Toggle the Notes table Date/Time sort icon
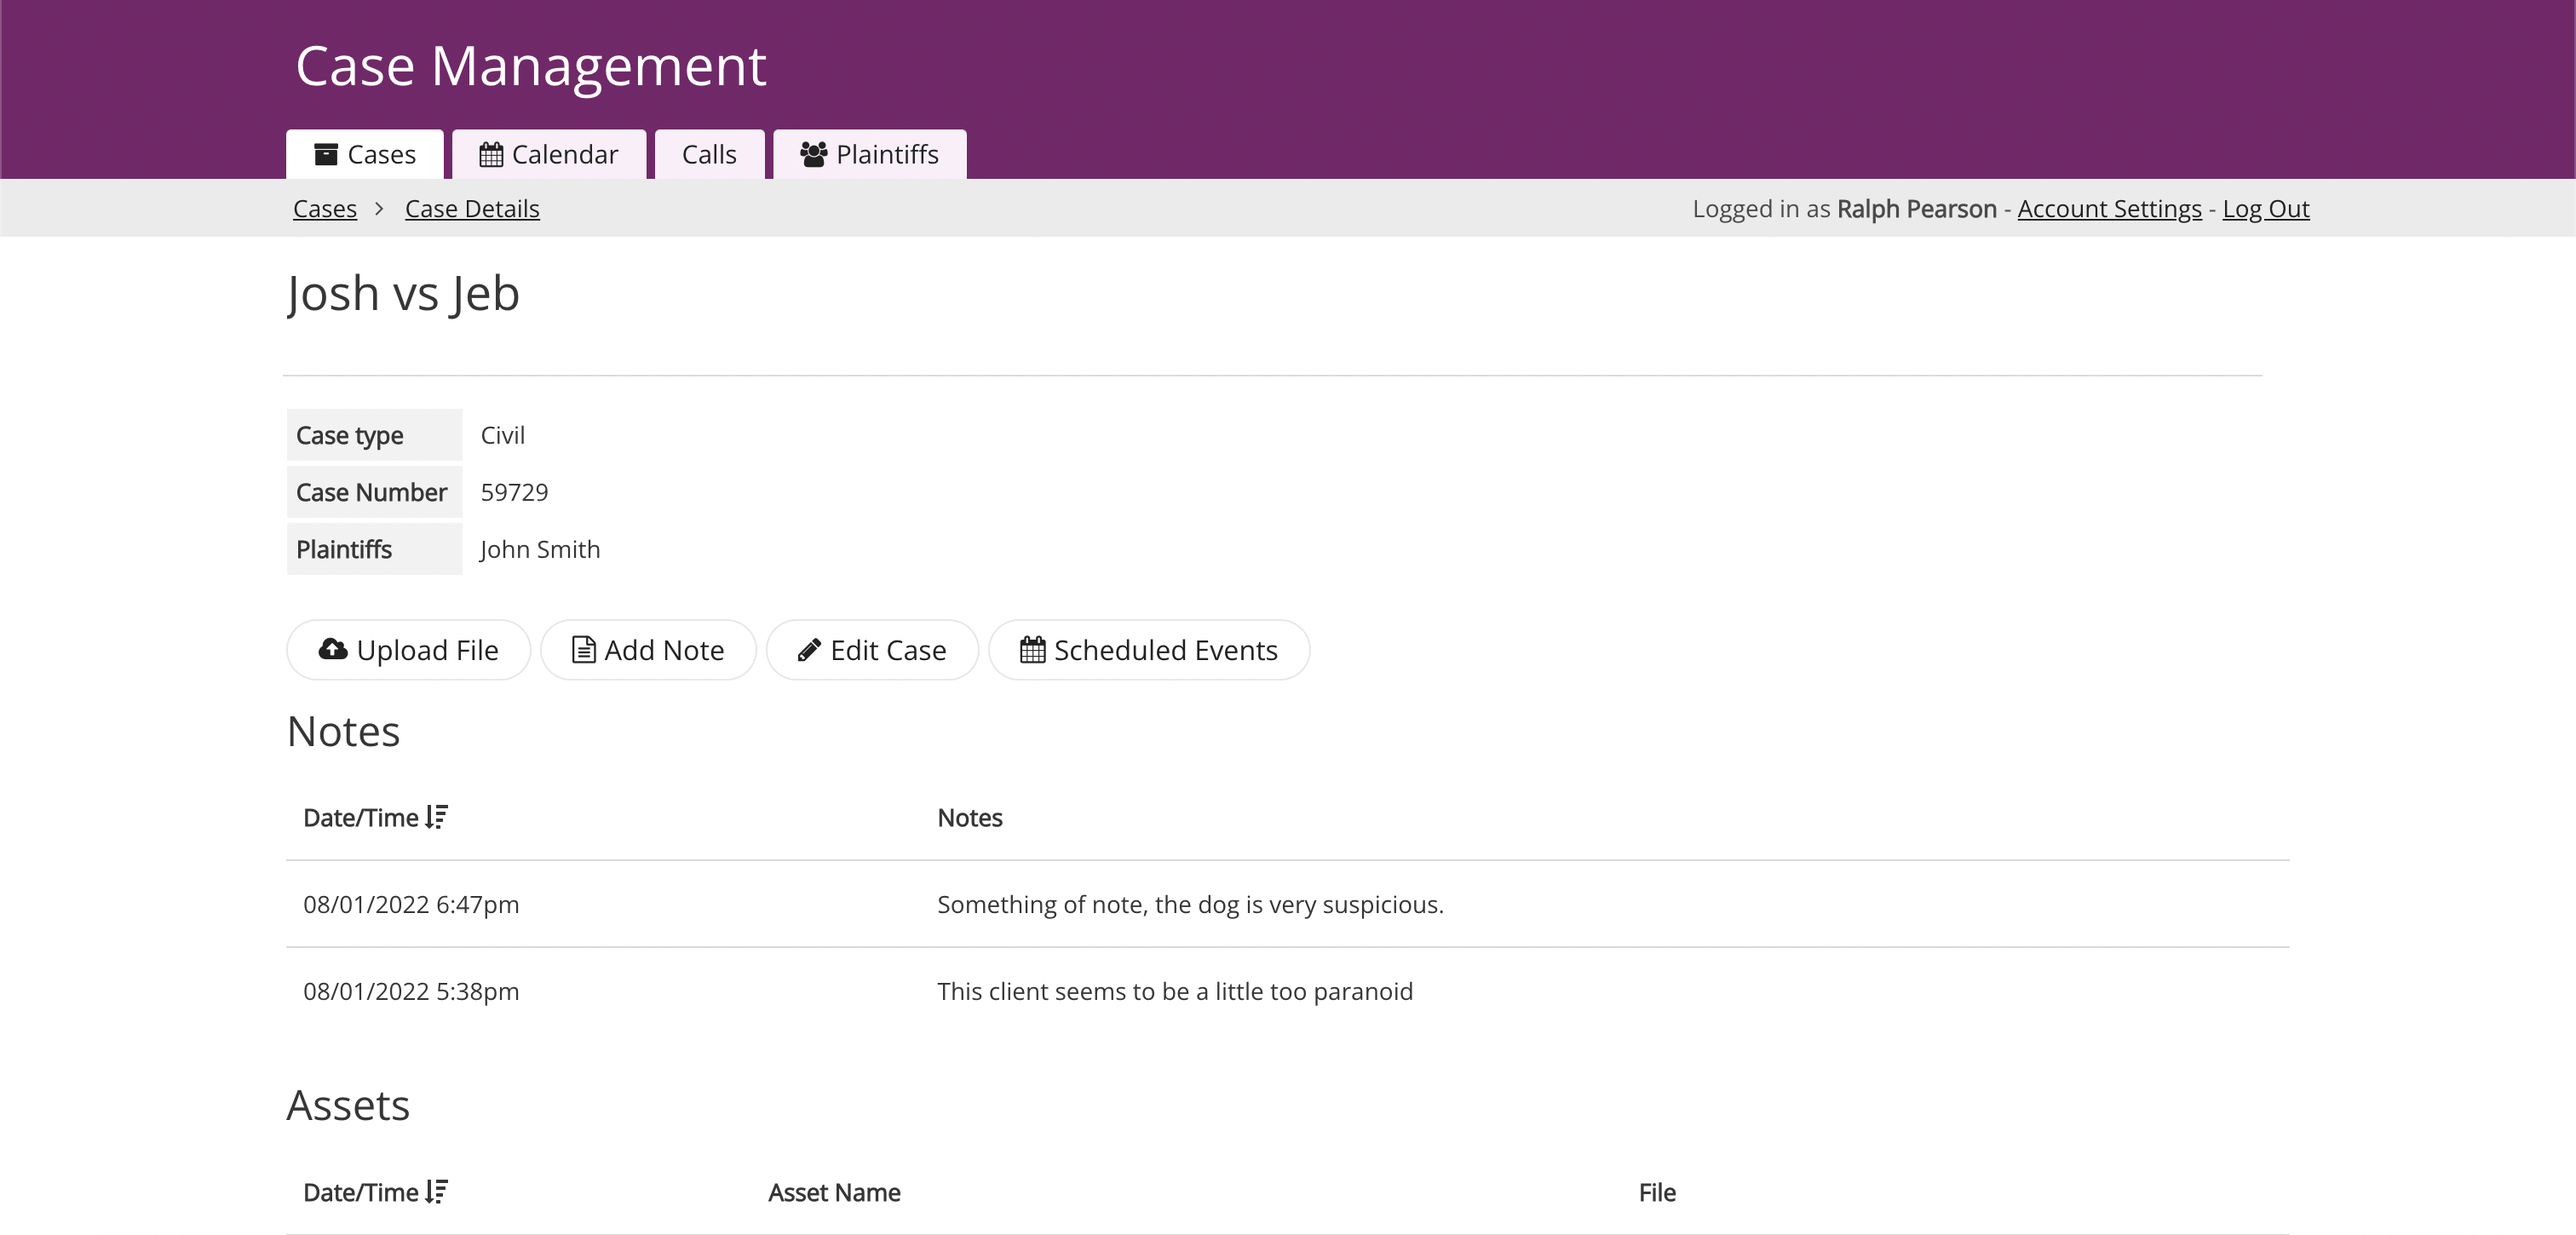Viewport: 2576px width, 1235px height. 436,817
